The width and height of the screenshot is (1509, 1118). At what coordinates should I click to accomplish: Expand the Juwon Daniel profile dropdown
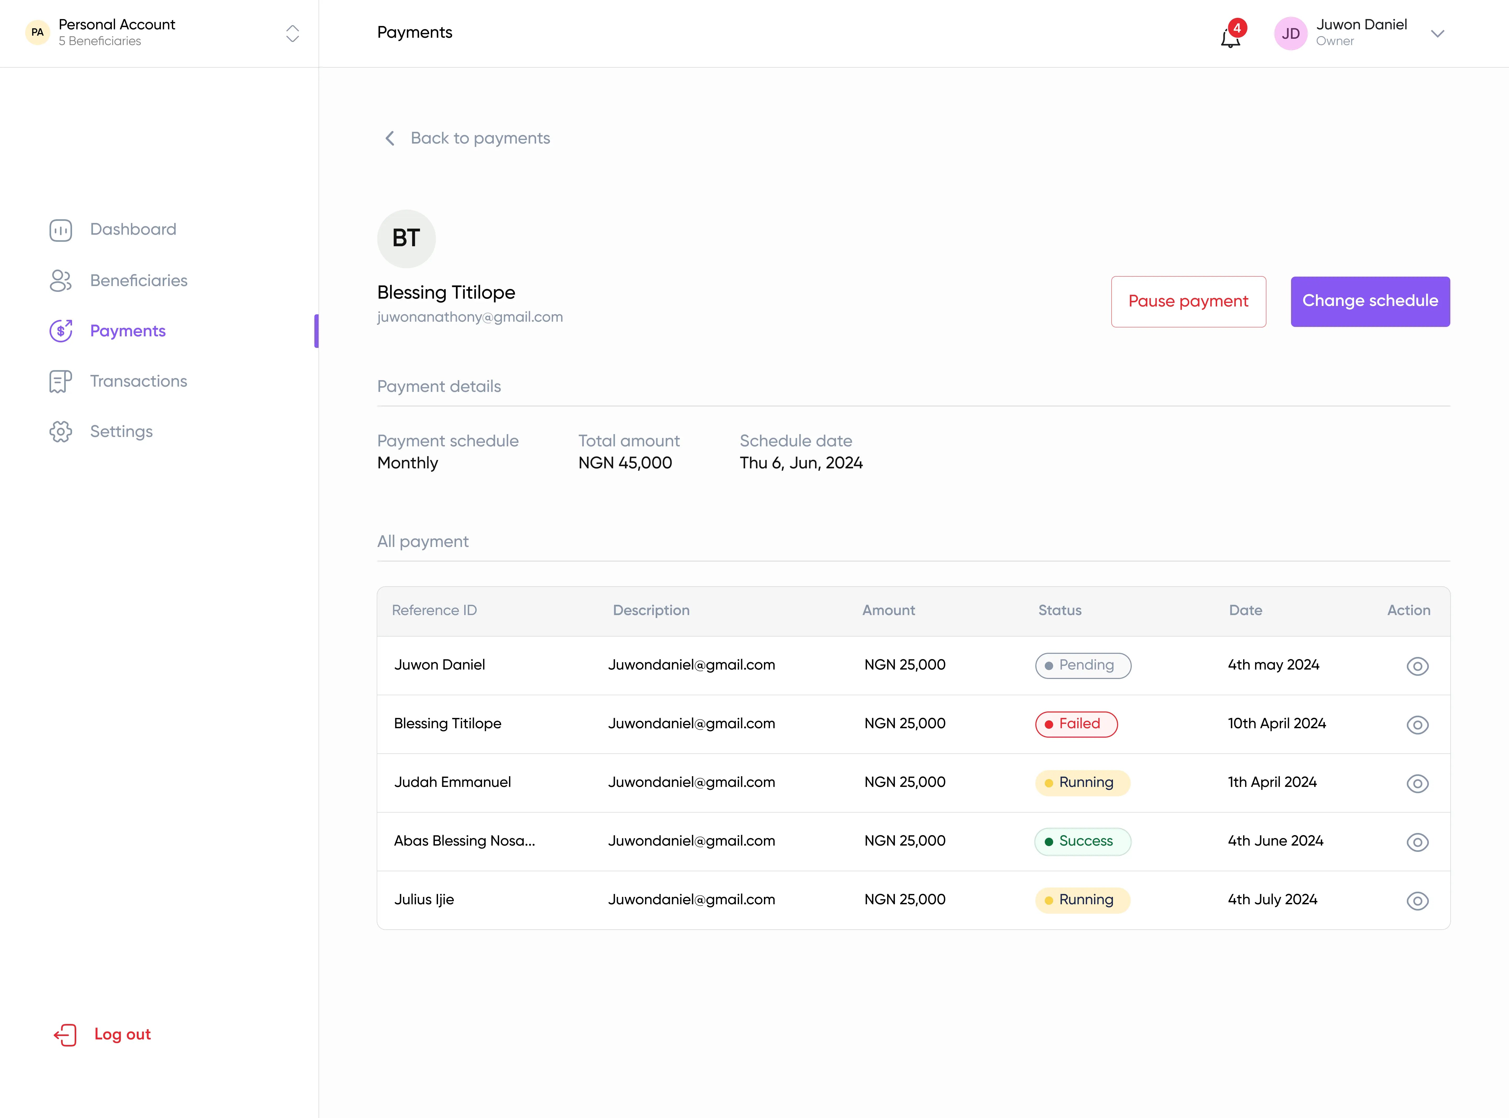pyautogui.click(x=1438, y=33)
